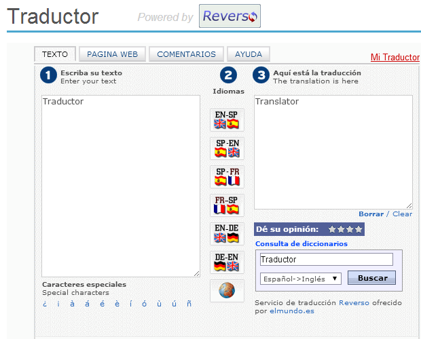Rate the translation with the third star
Image resolution: width=421 pixels, height=339 pixels.
[350, 229]
